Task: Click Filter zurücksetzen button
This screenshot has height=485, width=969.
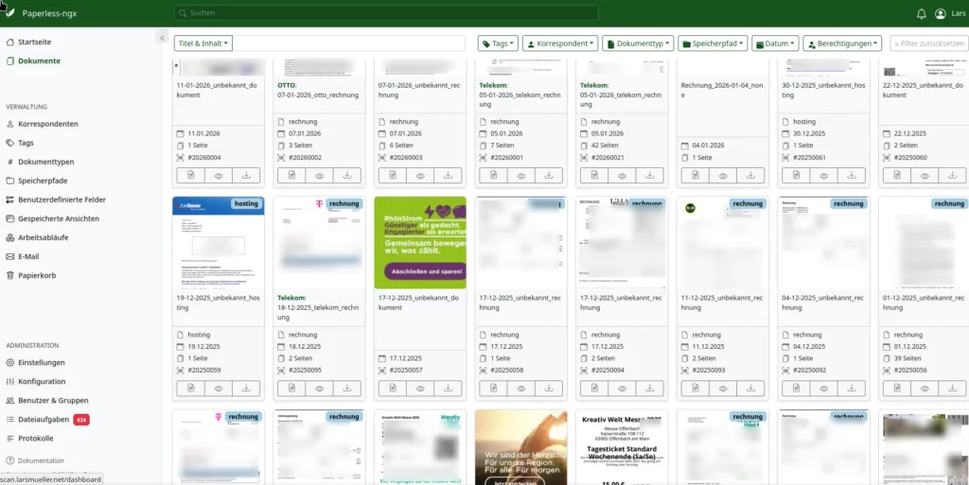Action: pyautogui.click(x=929, y=43)
